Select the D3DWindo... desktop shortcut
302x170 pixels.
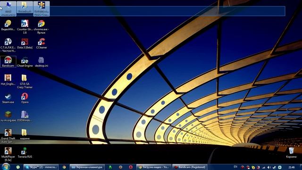pos(25,117)
